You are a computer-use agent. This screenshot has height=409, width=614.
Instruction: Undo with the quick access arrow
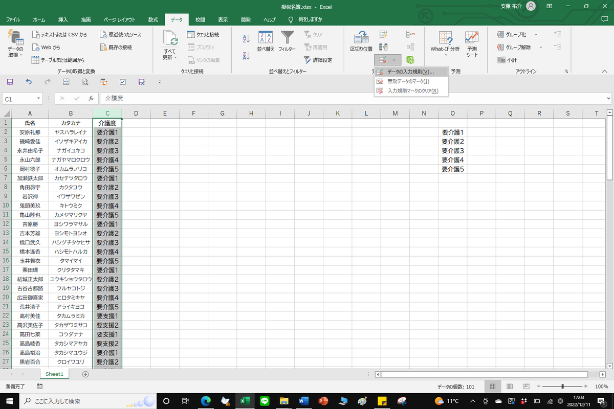coord(29,82)
